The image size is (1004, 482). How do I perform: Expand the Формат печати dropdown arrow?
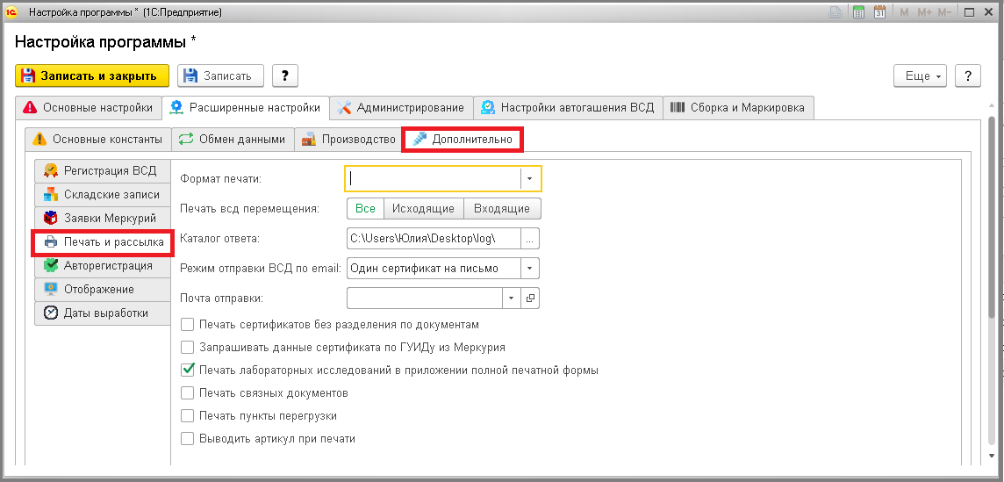(x=529, y=178)
